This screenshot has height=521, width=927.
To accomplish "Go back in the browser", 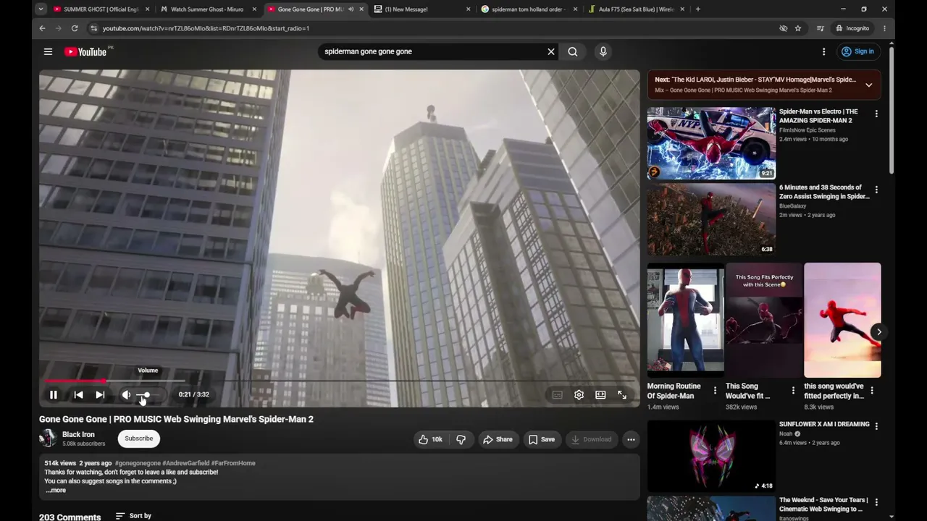I will tap(42, 28).
